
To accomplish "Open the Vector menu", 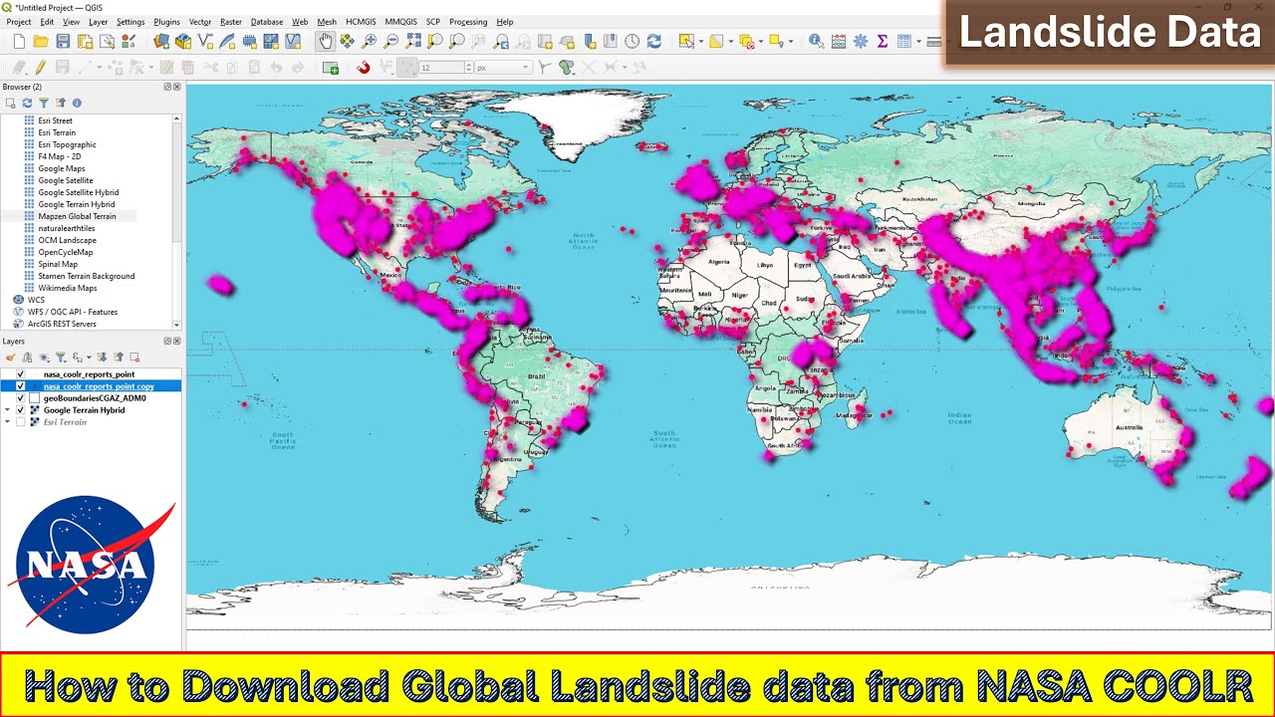I will 200,22.
